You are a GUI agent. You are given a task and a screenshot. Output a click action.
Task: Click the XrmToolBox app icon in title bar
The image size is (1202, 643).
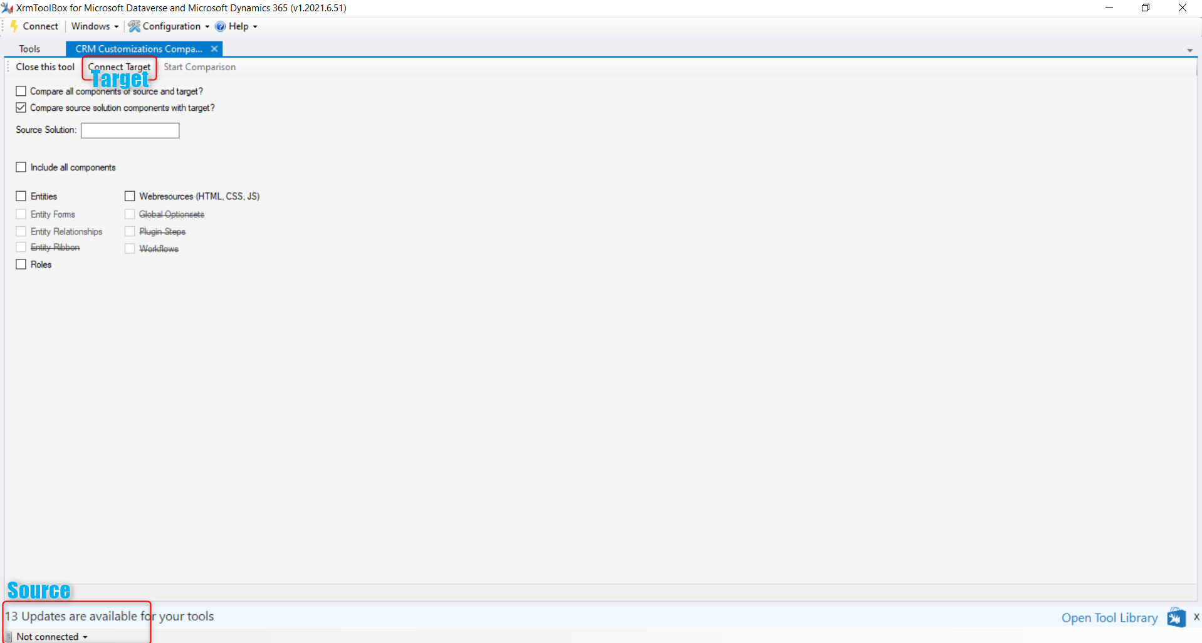tap(8, 8)
